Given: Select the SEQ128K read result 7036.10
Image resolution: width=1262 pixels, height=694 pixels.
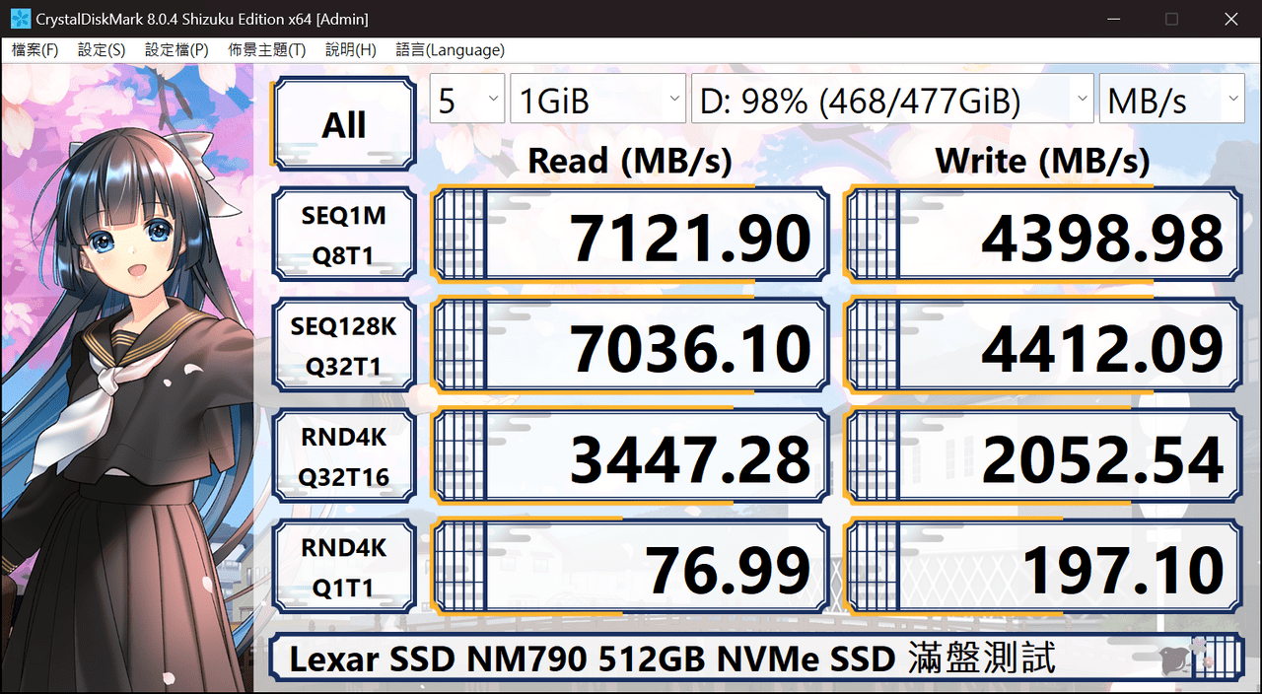Looking at the screenshot, I should [x=630, y=345].
